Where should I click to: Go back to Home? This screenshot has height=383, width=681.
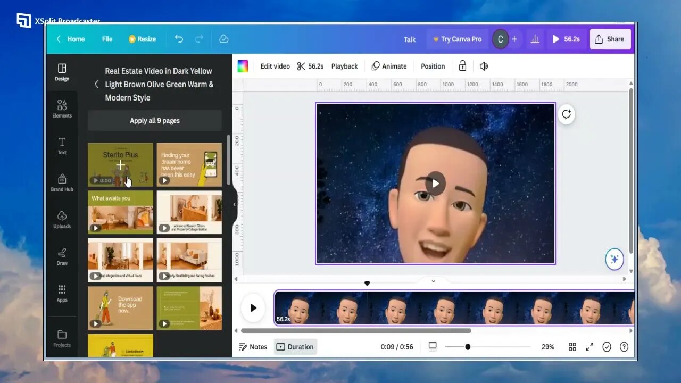(x=70, y=39)
